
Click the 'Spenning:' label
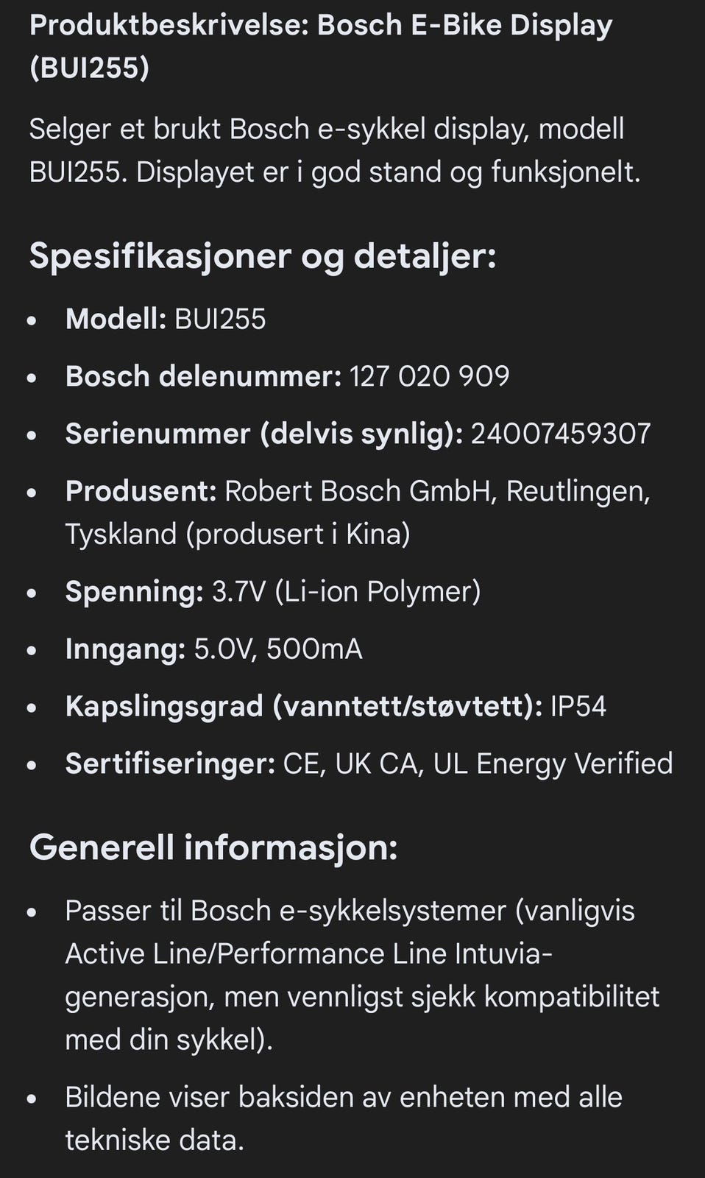click(x=134, y=591)
